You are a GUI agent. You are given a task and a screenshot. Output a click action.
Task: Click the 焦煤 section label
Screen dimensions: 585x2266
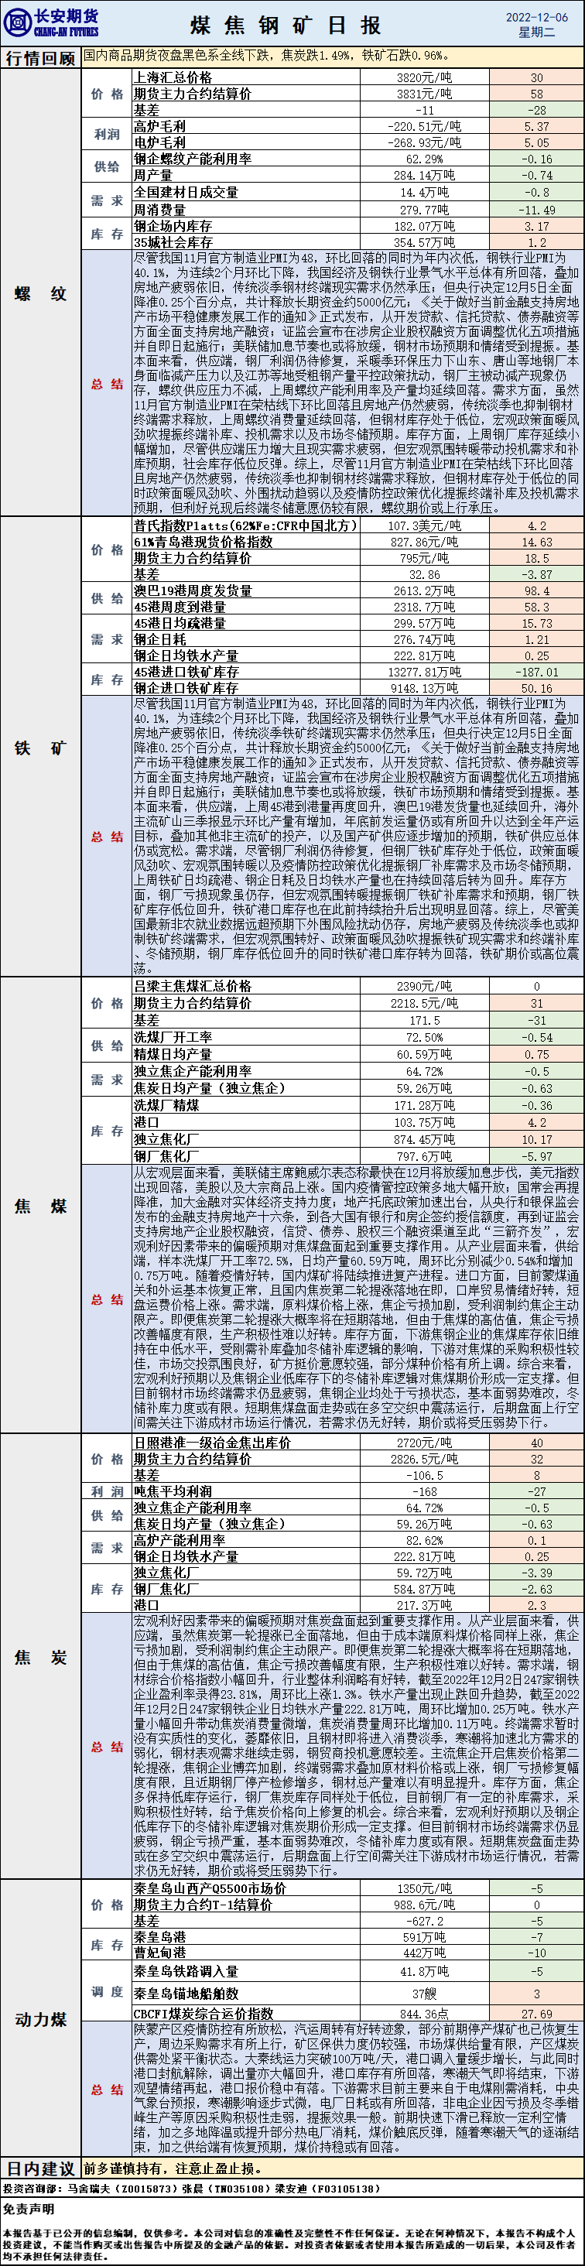pyautogui.click(x=40, y=1205)
